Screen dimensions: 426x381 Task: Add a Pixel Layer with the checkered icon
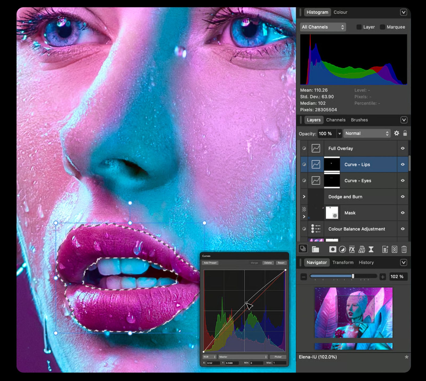click(x=395, y=249)
